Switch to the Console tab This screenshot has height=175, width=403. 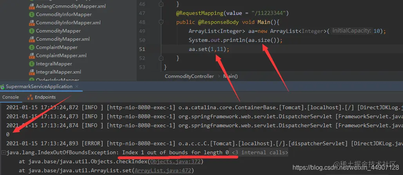click(11, 97)
